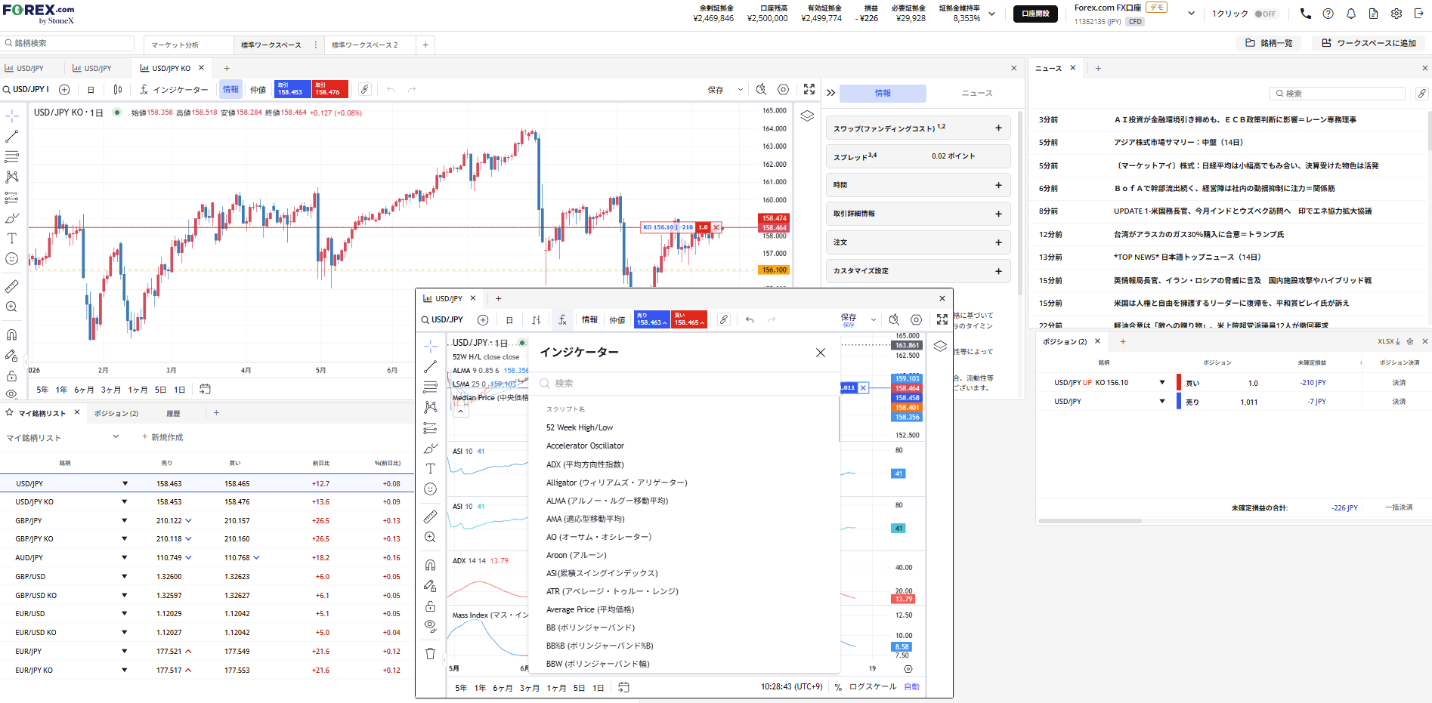
Task: Click 新規作成 in watchlist panel
Action: 162,437
